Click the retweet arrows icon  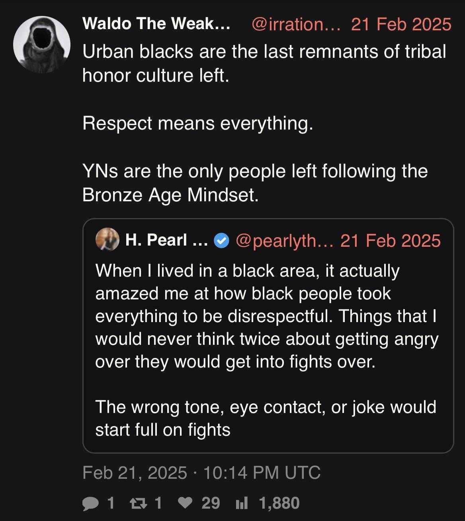pos(138,503)
